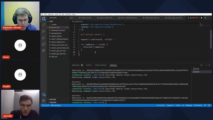
Task: Select the first bash terminal
Action: (x=202, y=69)
